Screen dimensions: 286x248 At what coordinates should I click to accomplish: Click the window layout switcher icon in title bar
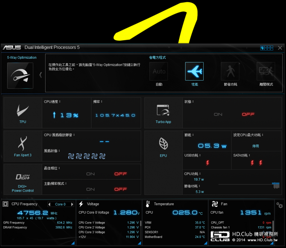(x=267, y=48)
